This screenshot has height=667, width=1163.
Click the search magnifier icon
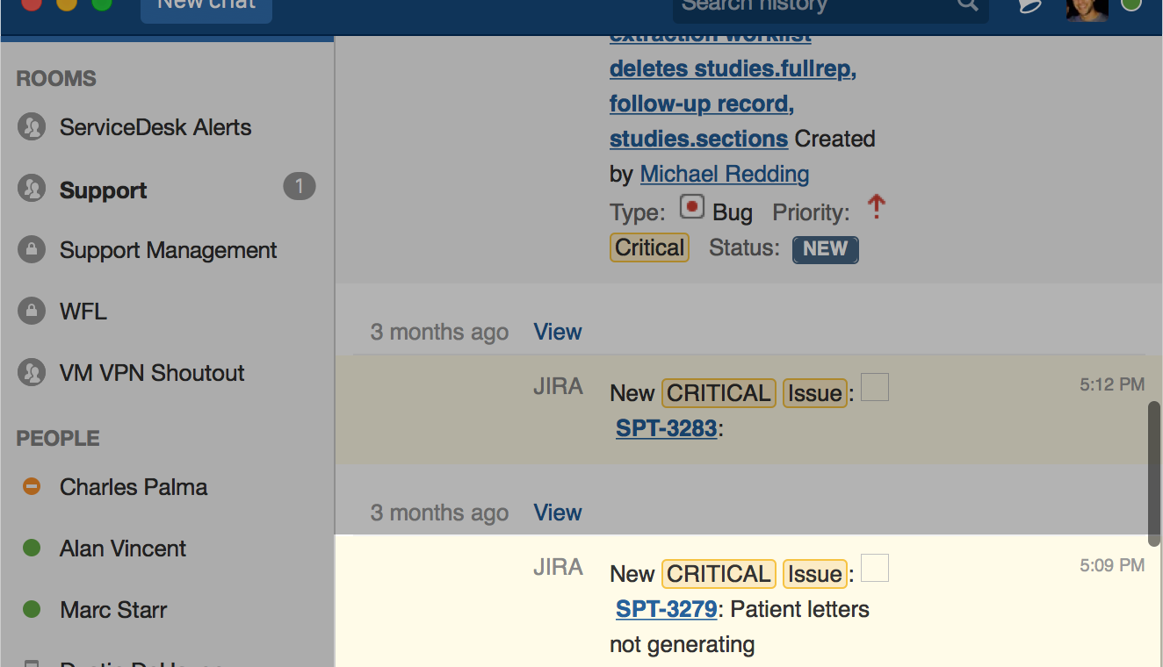coord(967,5)
